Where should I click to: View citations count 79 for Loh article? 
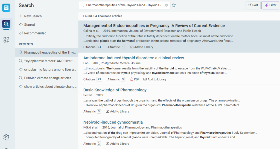[x=99, y=79]
